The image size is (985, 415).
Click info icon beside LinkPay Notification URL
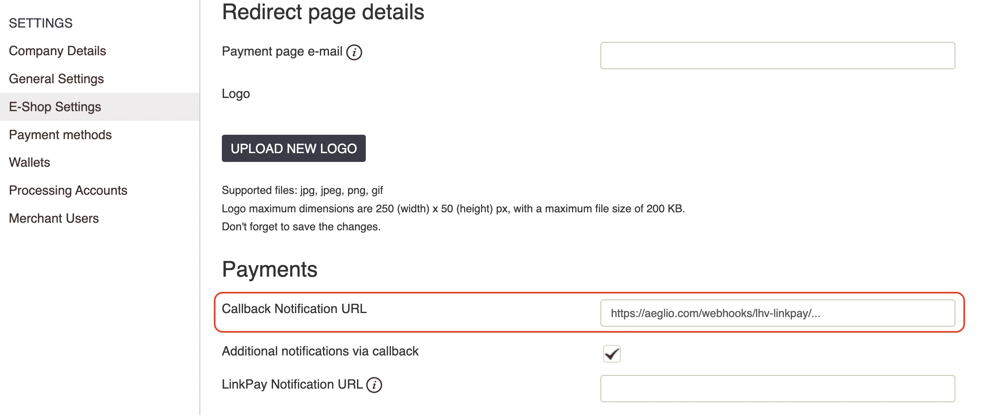tap(374, 385)
